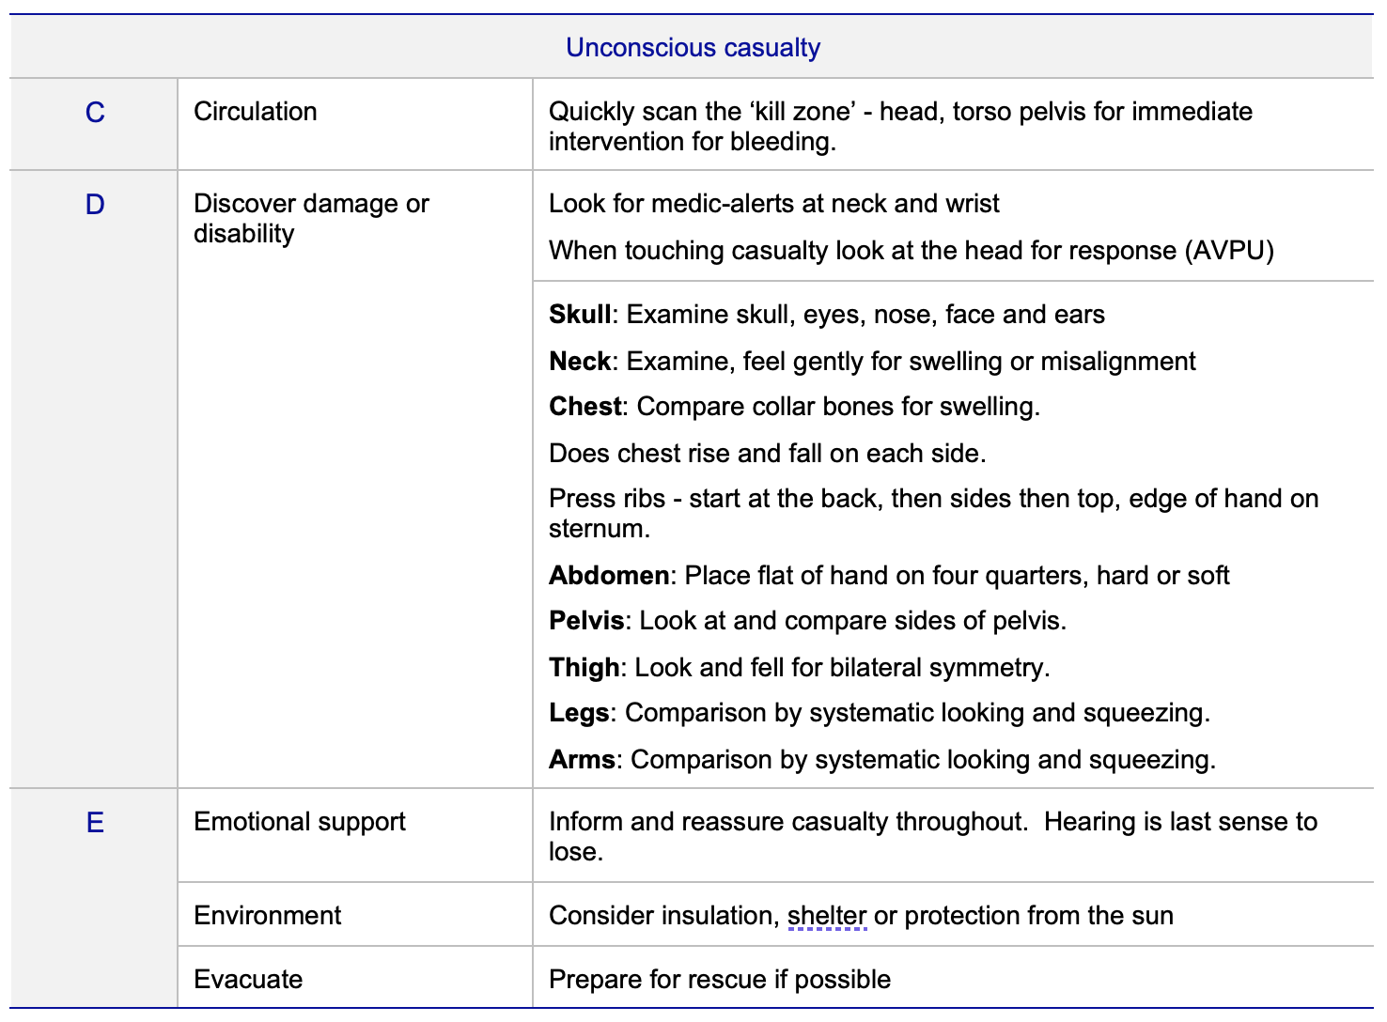Click the "Circulation" cell
Screen dimensions: 1387x1022
pos(255,112)
